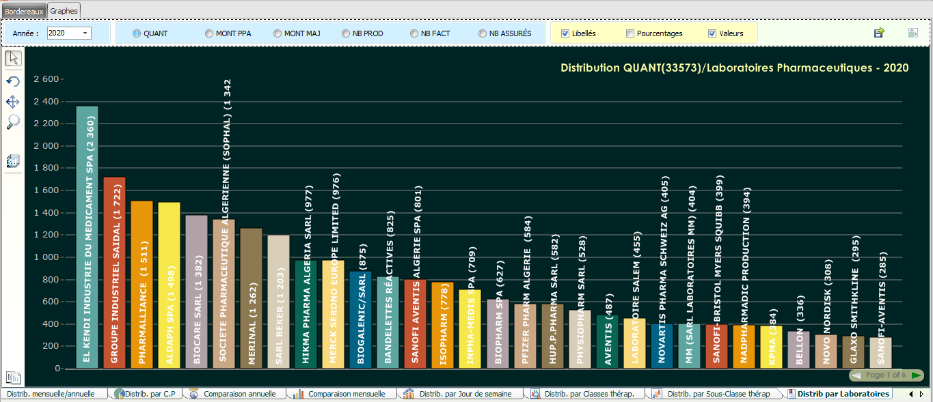The width and height of the screenshot is (933, 402).
Task: Open the Comparaison annuelle tab
Action: (239, 394)
